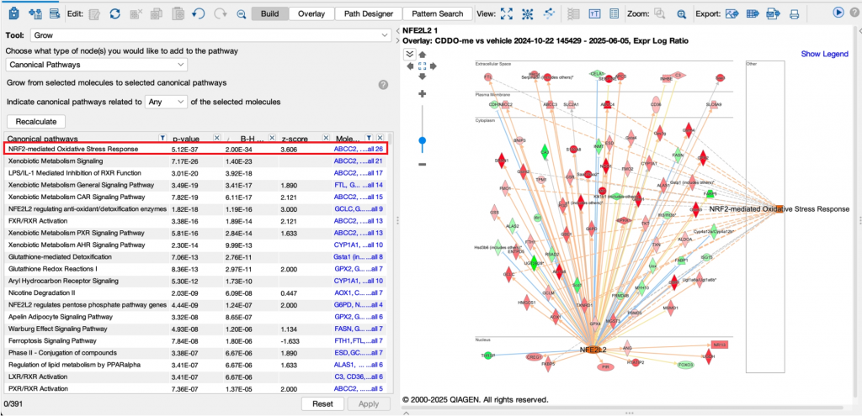Click the delete selected nodes icon
The height and width of the screenshot is (416, 862).
click(x=136, y=13)
